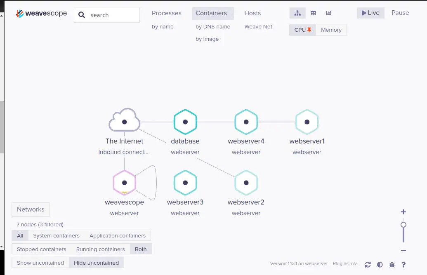Select The Internet cloud node
427x275 pixels.
[x=124, y=122]
